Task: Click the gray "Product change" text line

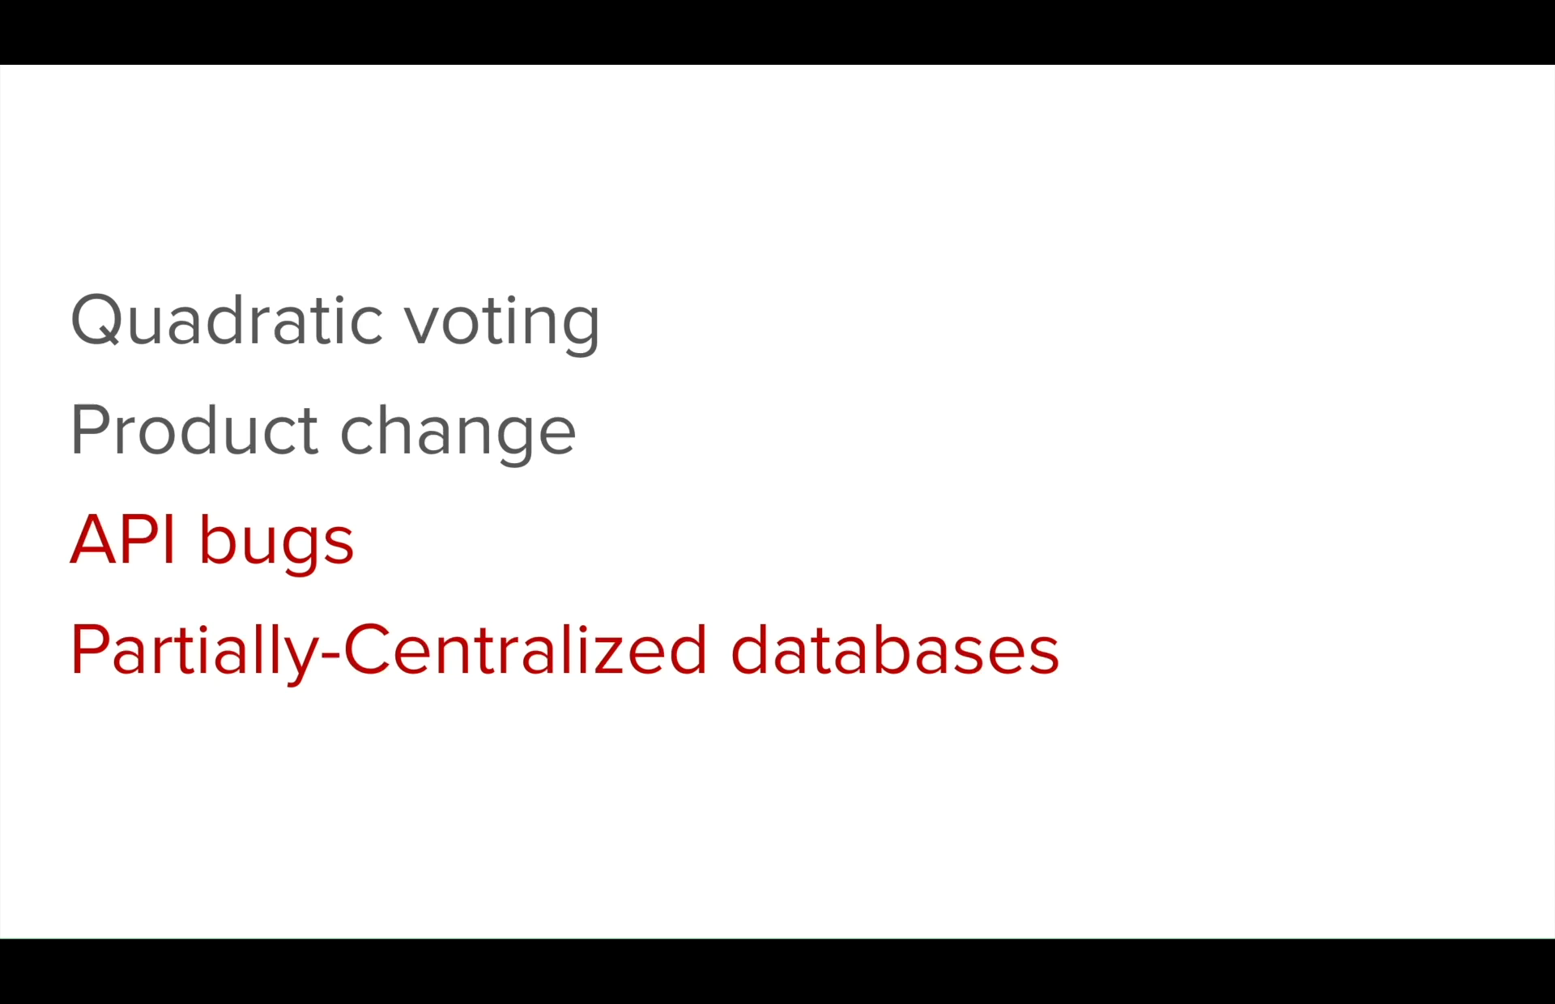Action: click(x=323, y=432)
